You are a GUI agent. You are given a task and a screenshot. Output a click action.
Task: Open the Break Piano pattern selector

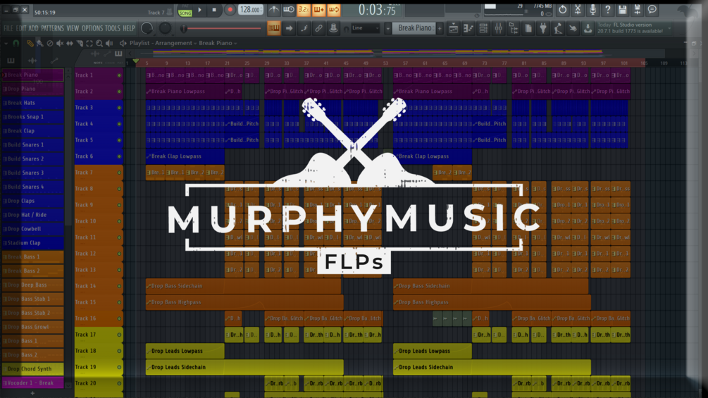pos(414,28)
